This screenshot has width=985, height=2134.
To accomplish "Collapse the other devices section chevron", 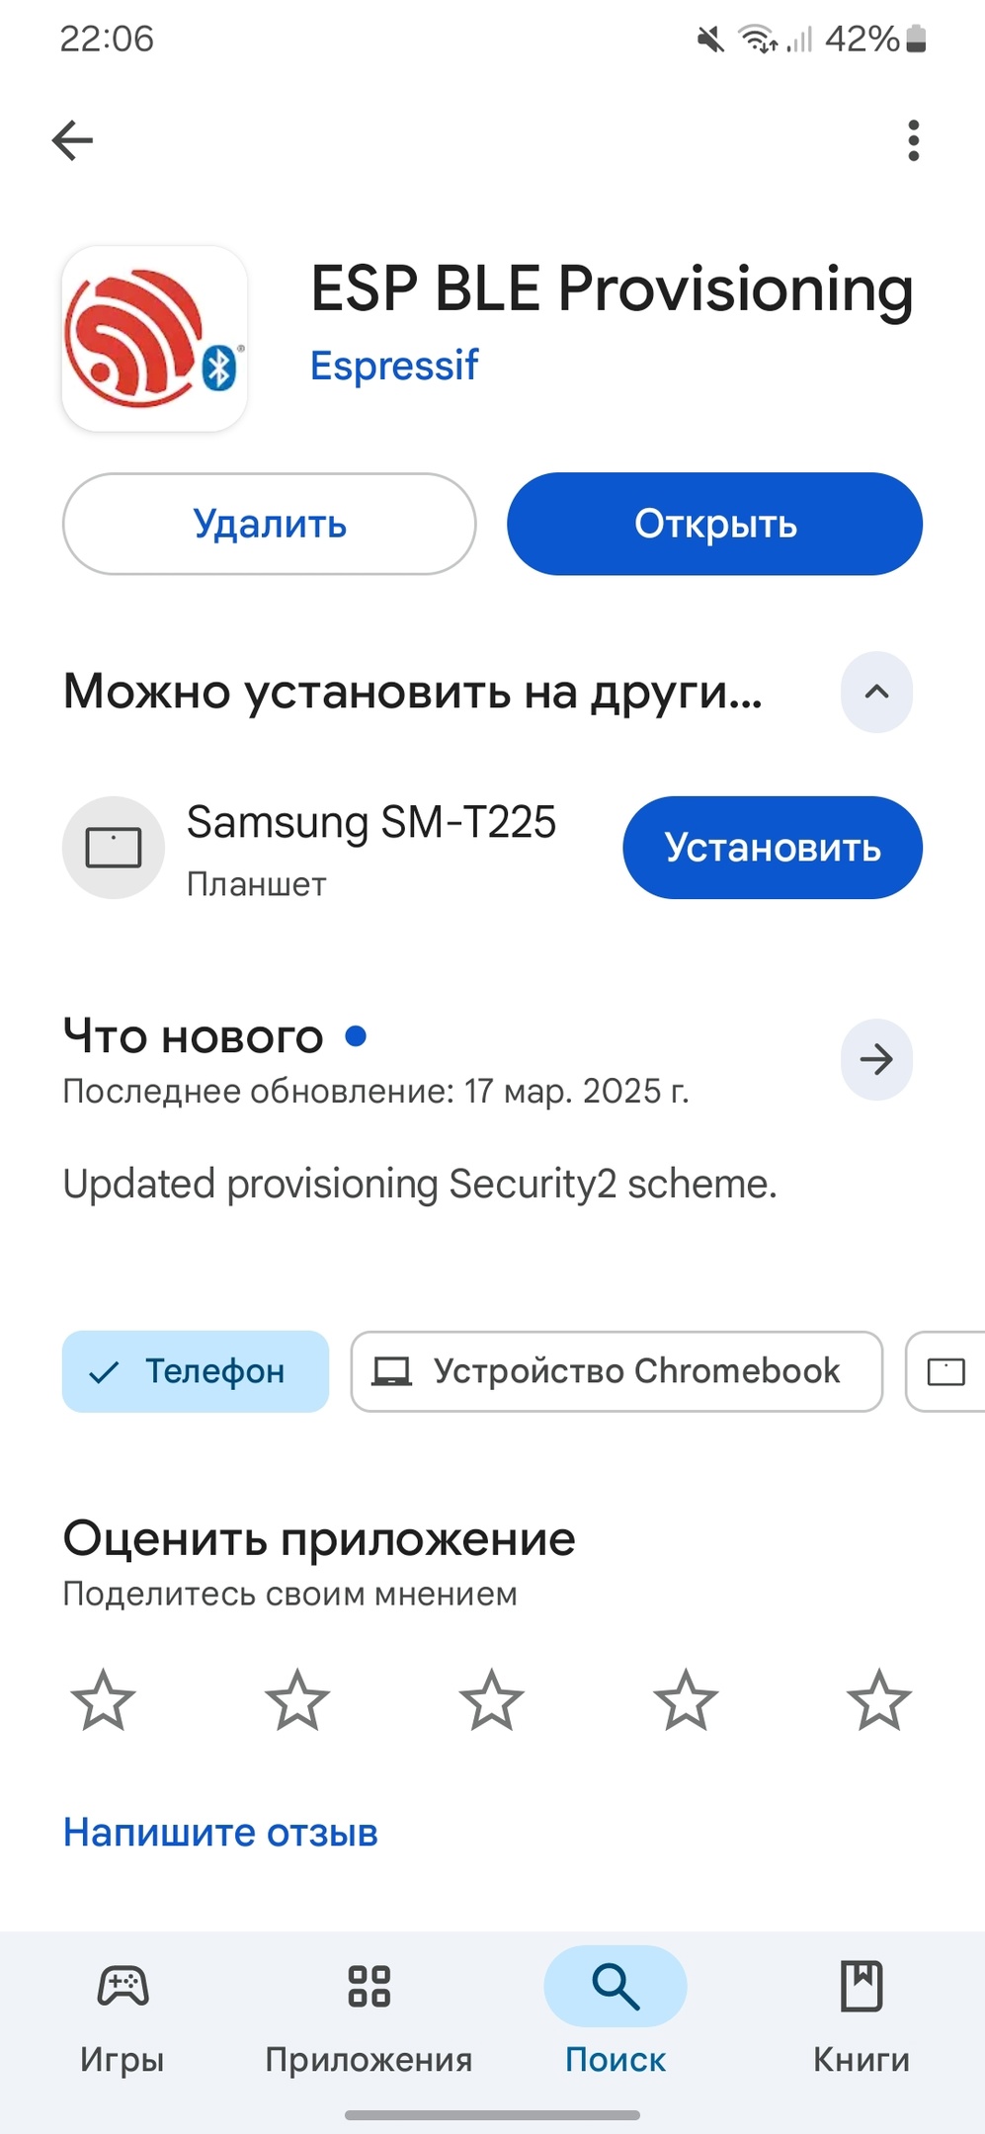I will tap(876, 692).
